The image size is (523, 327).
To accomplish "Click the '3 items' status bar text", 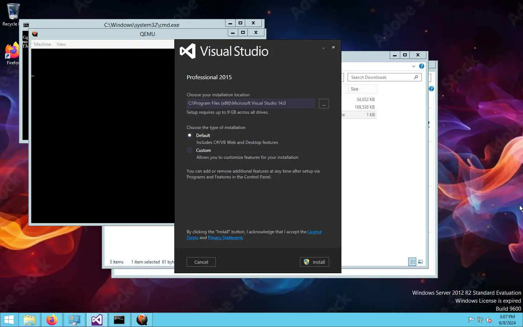I will pos(117,262).
